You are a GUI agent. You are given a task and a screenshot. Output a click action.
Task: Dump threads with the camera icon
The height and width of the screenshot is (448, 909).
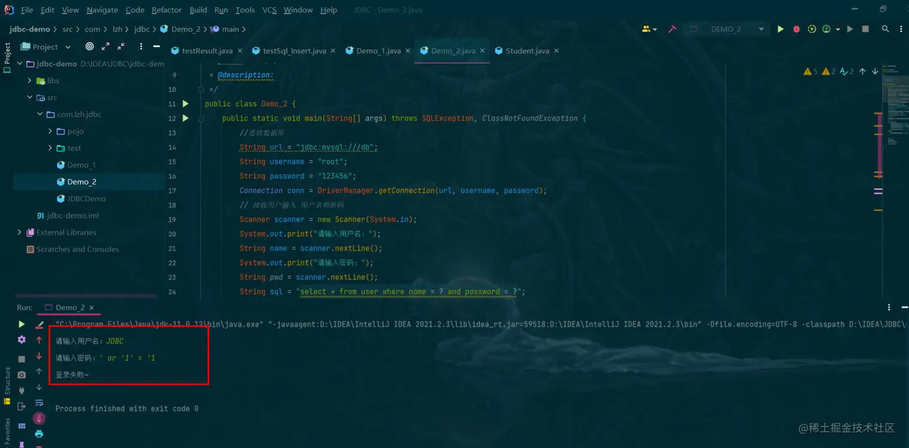point(22,375)
